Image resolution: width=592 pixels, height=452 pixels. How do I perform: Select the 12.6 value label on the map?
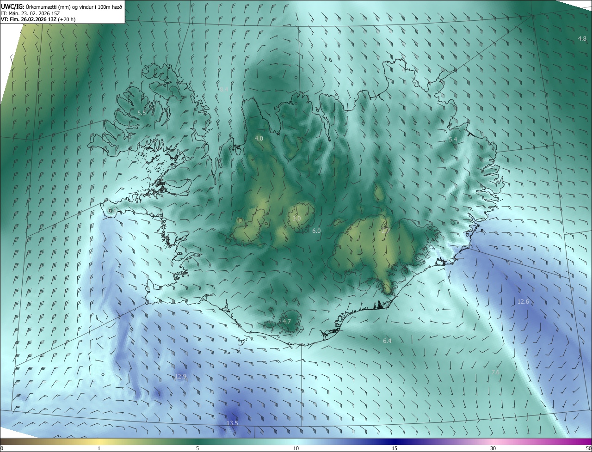coord(523,301)
